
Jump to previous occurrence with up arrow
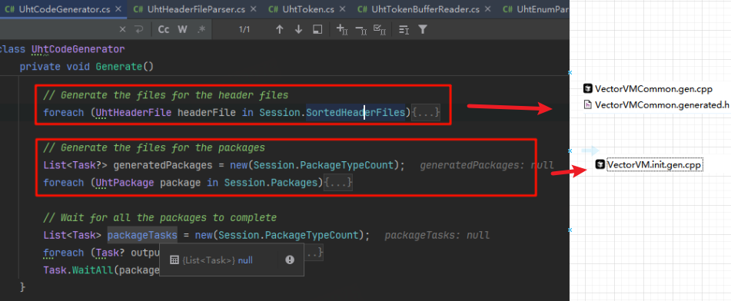279,29
